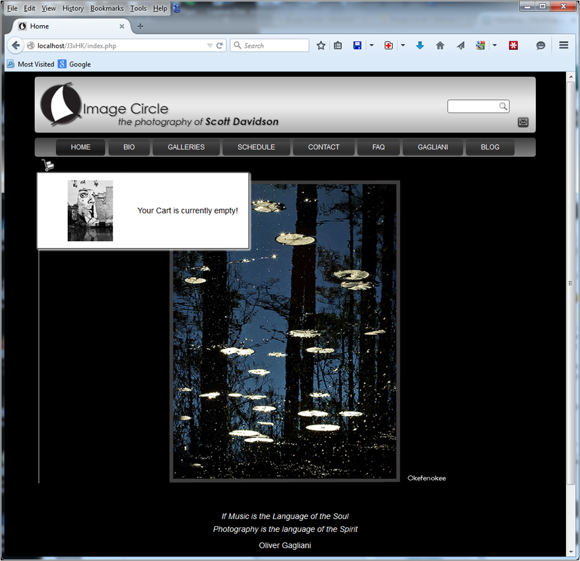This screenshot has width=580, height=561.
Task: Expand the address bar history dropdown arrow
Action: click(210, 45)
